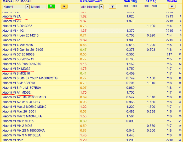Image resolution: width=183 pixels, height=142 pixels.
Task: Click the SAR 1g column header
Action: tap(151, 1)
